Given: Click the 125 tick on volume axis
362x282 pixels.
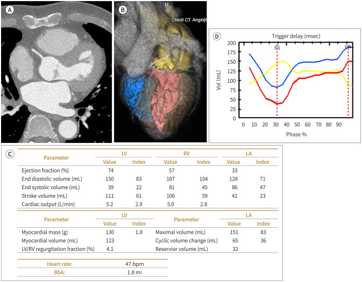Looking at the screenshot, I should point(231,71).
